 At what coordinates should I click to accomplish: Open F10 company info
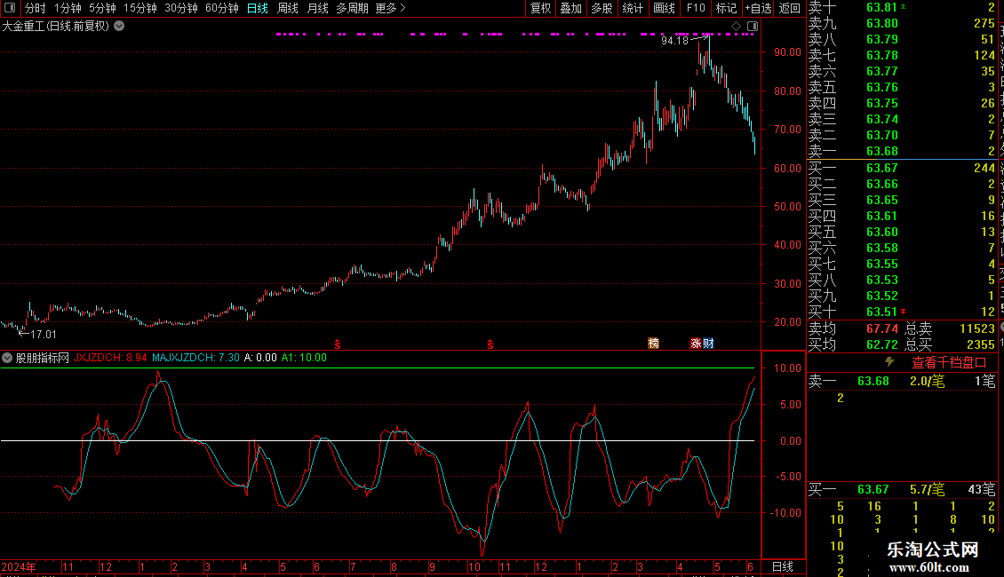(696, 8)
